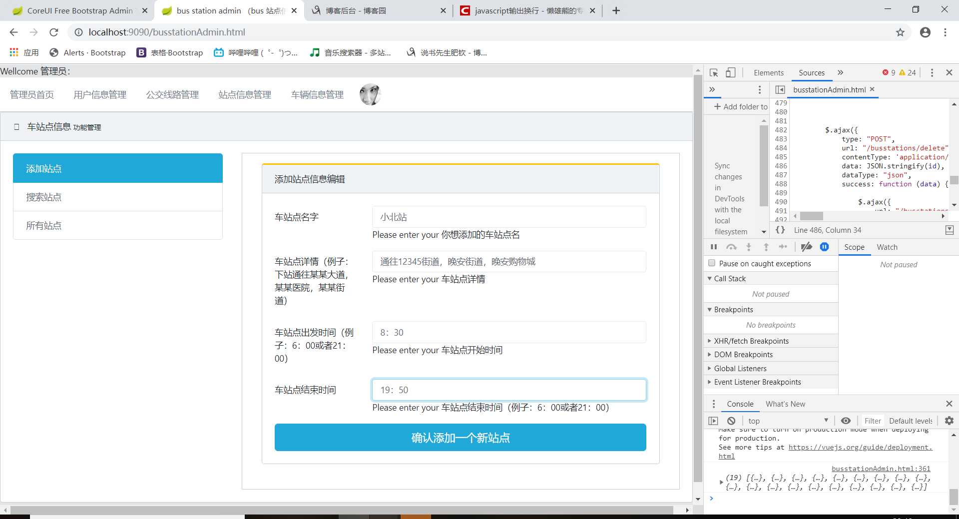The height and width of the screenshot is (519, 959).
Task: Expand the Sources navigator tabs chevron
Action: click(x=712, y=89)
